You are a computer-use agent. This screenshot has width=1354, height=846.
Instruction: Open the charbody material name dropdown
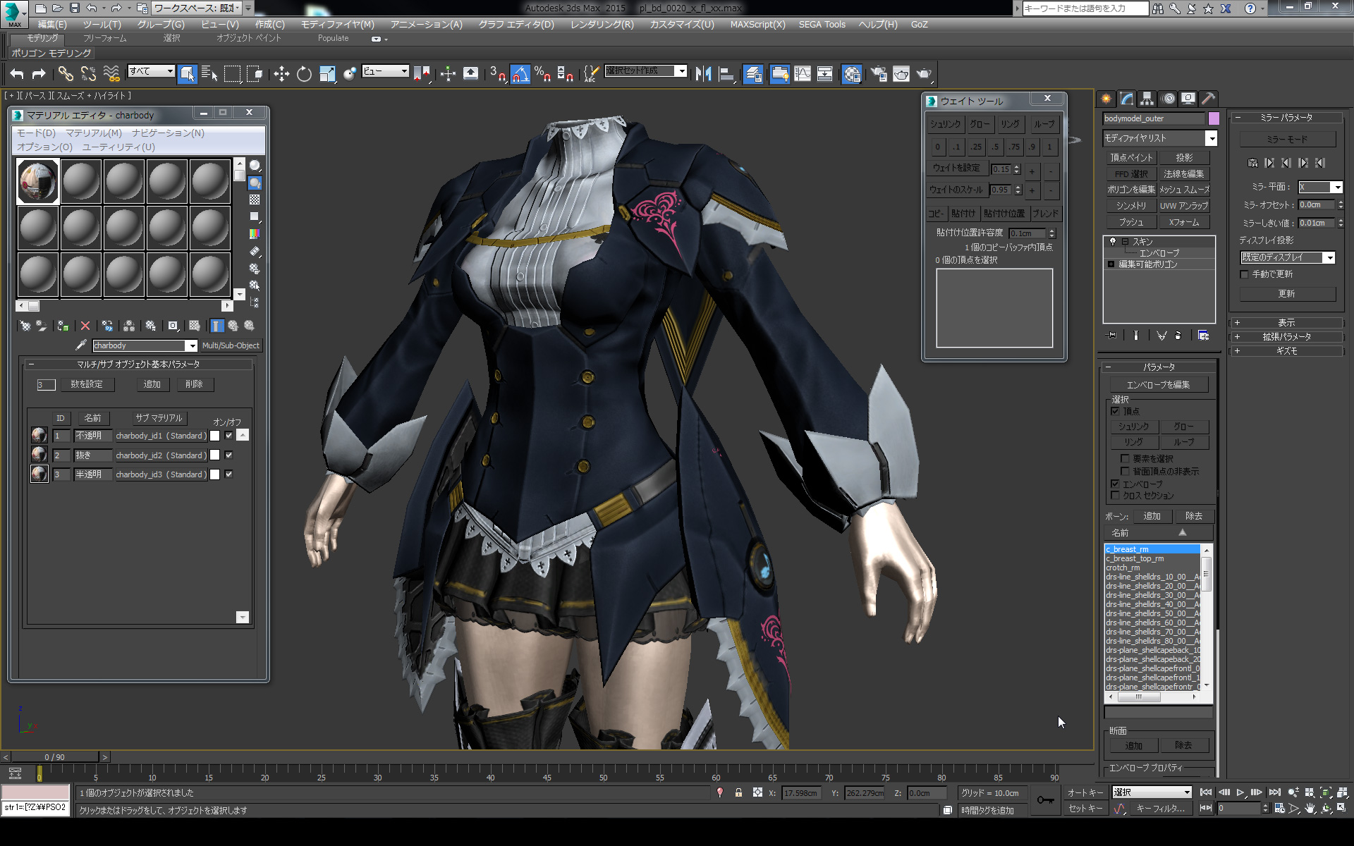[x=191, y=345]
